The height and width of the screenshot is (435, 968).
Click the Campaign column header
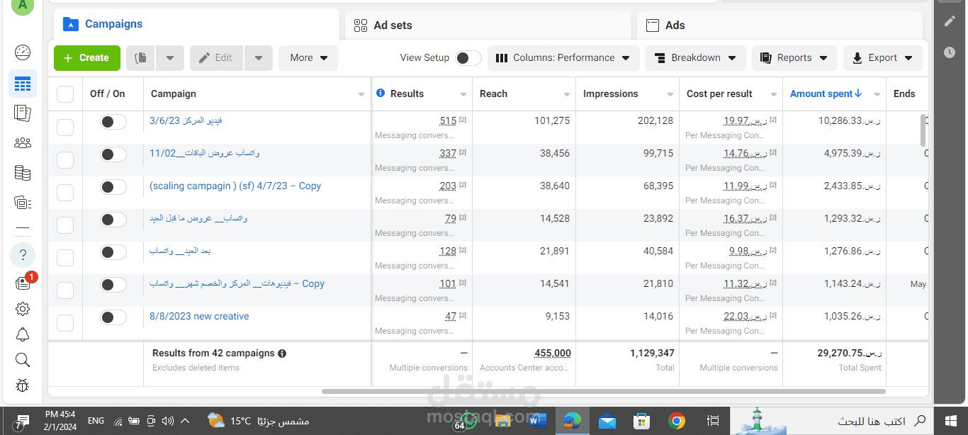174,94
